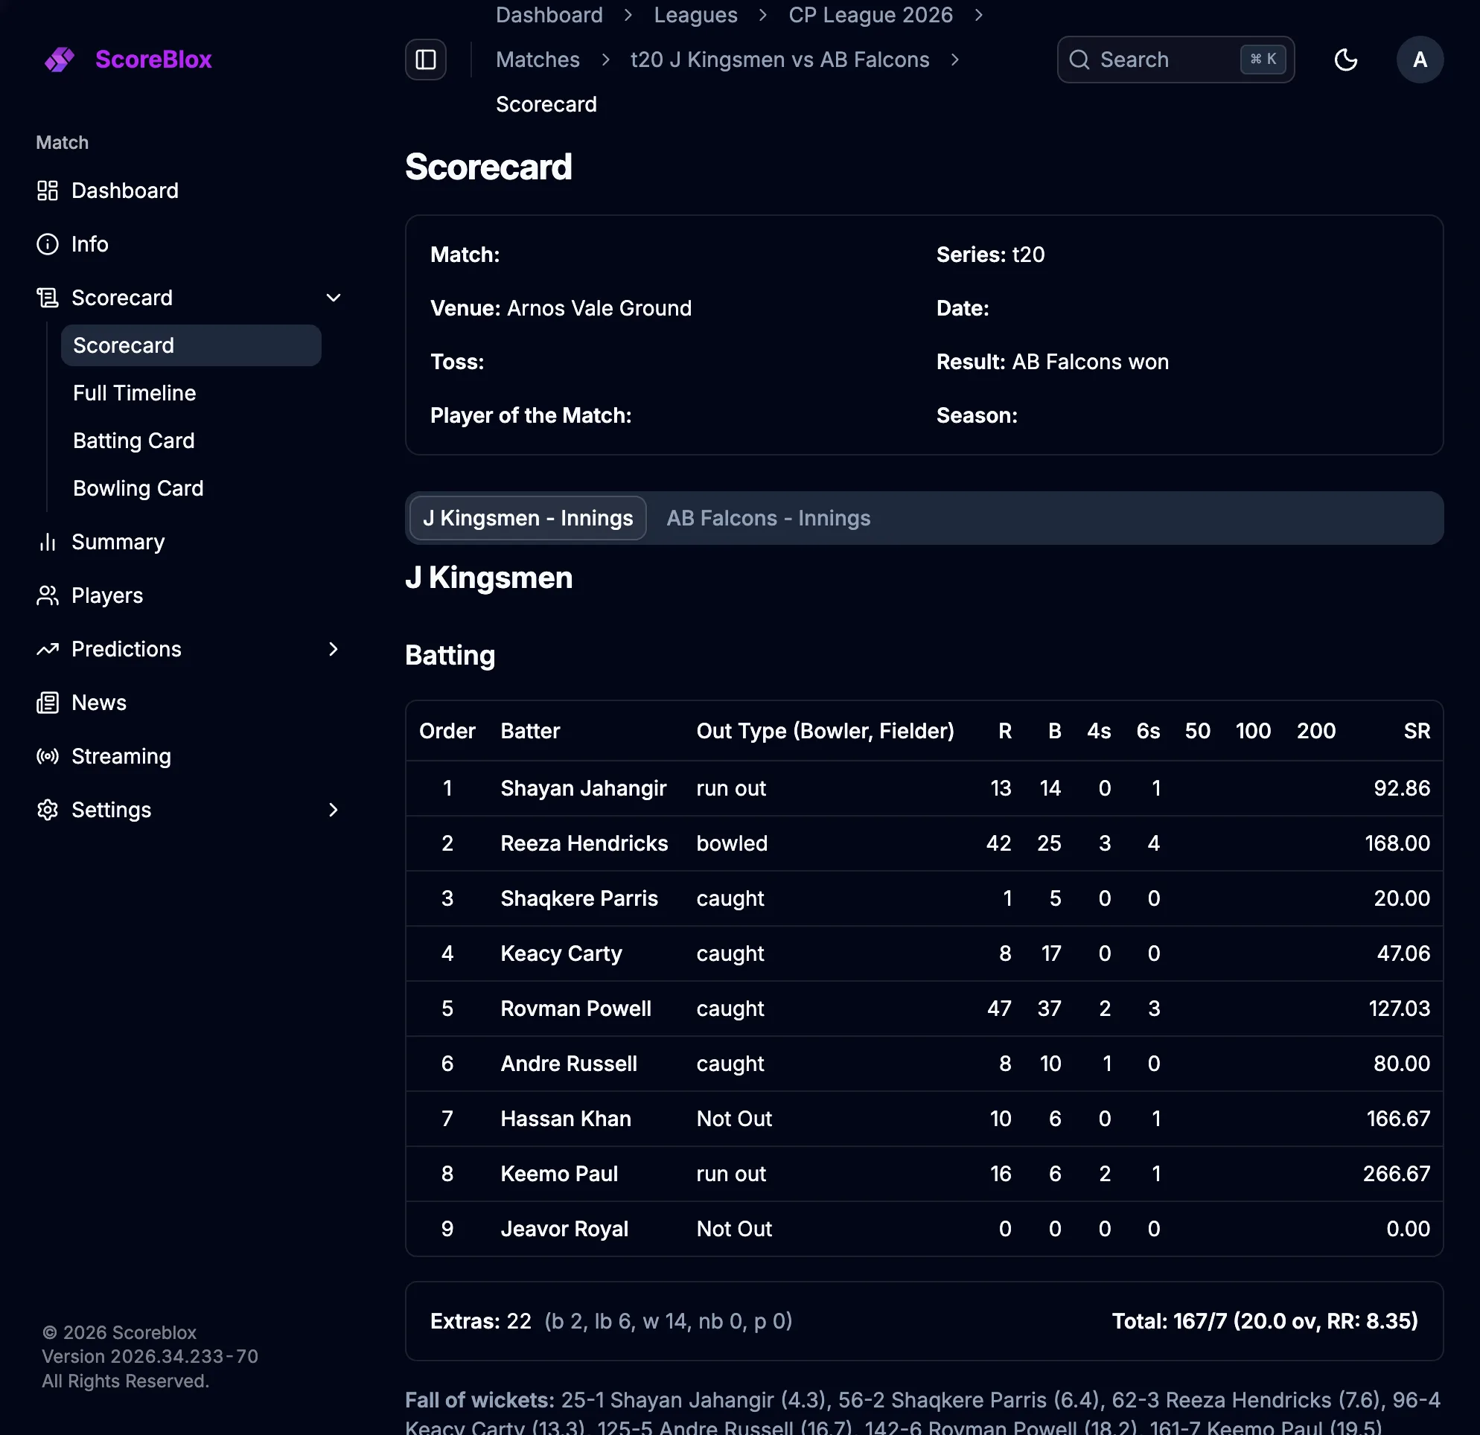Click the Total 167/7 text
1480x1435 pixels.
coord(1265,1321)
